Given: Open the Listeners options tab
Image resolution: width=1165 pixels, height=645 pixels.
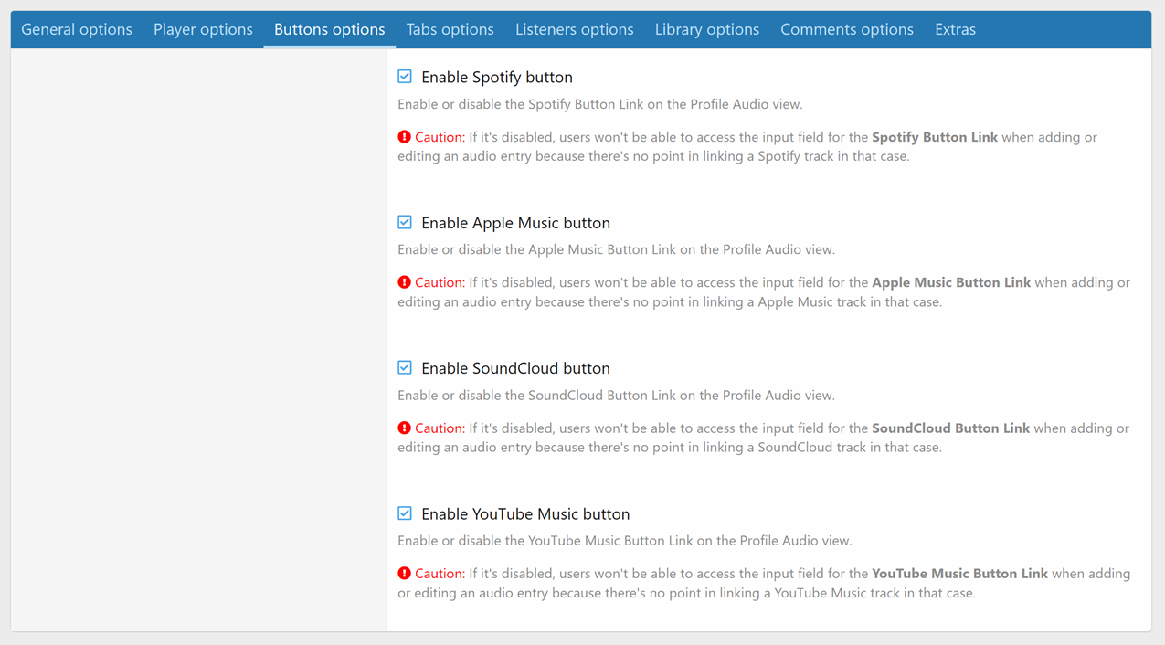Looking at the screenshot, I should pos(574,29).
